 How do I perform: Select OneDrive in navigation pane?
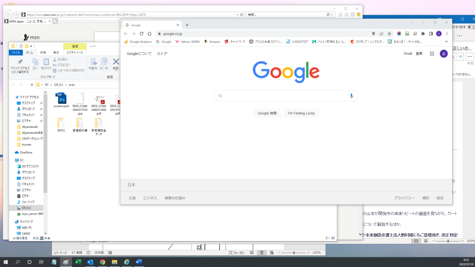tap(23, 153)
